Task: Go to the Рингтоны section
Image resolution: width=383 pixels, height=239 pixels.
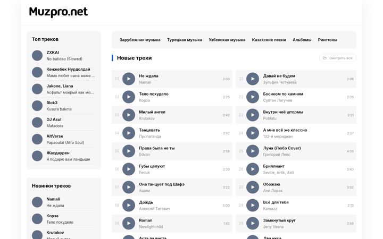Action: pos(328,40)
